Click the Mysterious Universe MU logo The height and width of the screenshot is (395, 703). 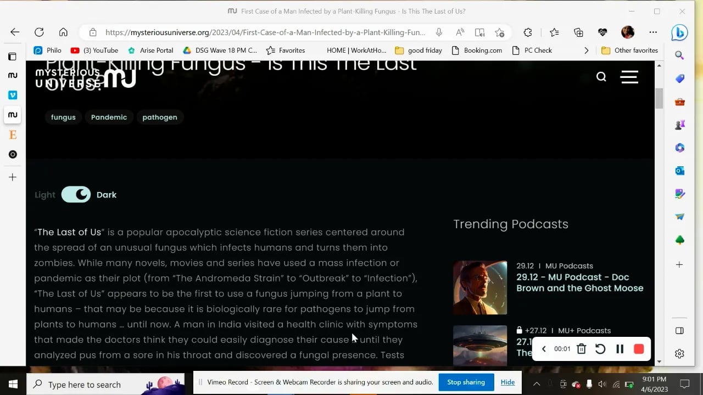[86, 78]
